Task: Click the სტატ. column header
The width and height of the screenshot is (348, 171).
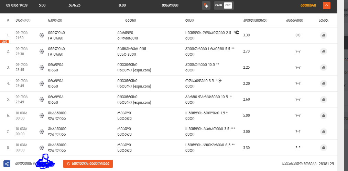Action: [x=324, y=20]
